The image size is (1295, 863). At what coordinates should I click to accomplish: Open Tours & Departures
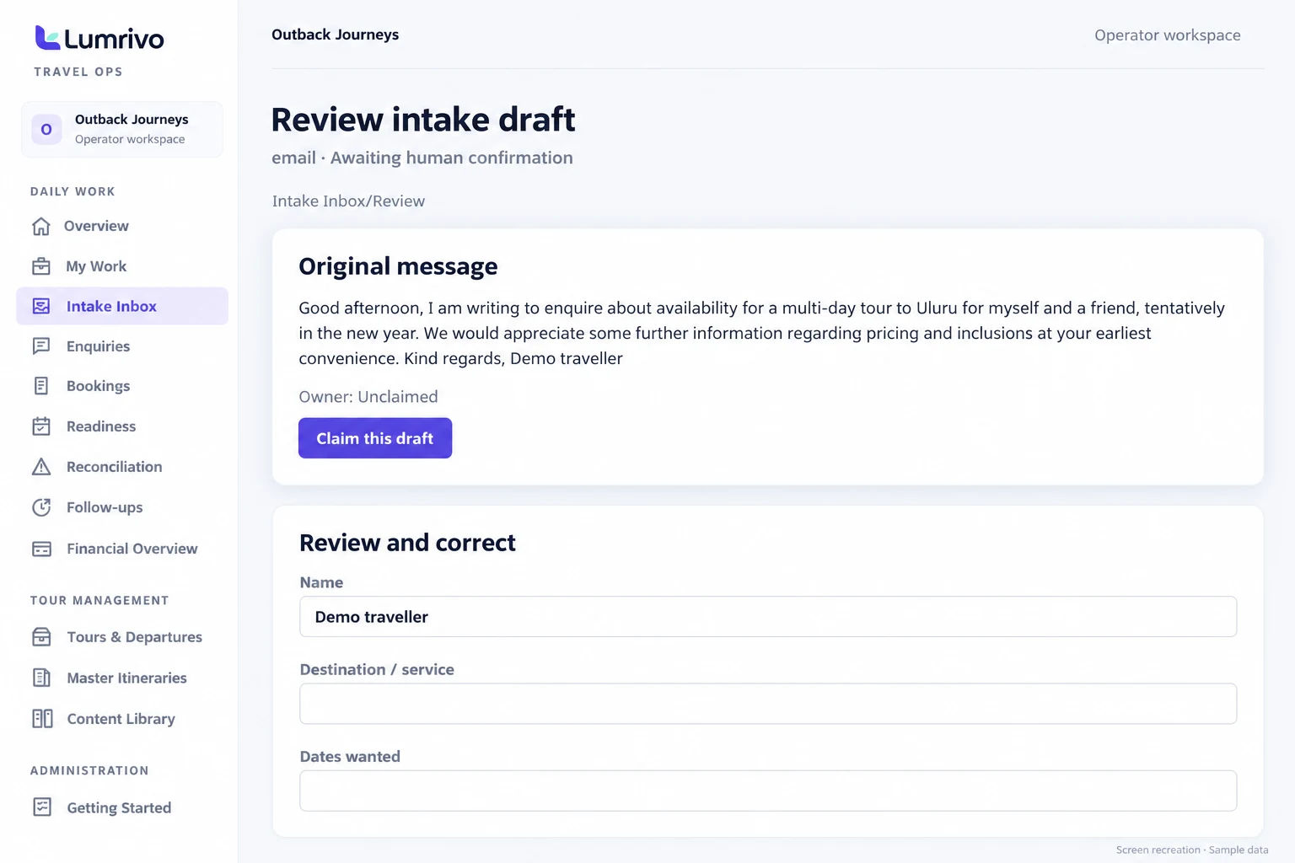(x=122, y=637)
